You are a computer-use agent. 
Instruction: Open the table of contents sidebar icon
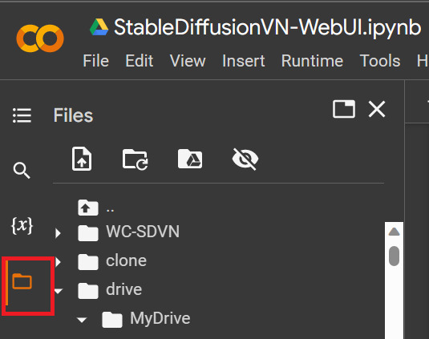(x=22, y=115)
